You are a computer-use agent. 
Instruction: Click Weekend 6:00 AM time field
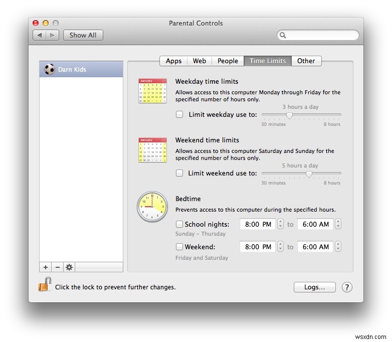(x=315, y=247)
